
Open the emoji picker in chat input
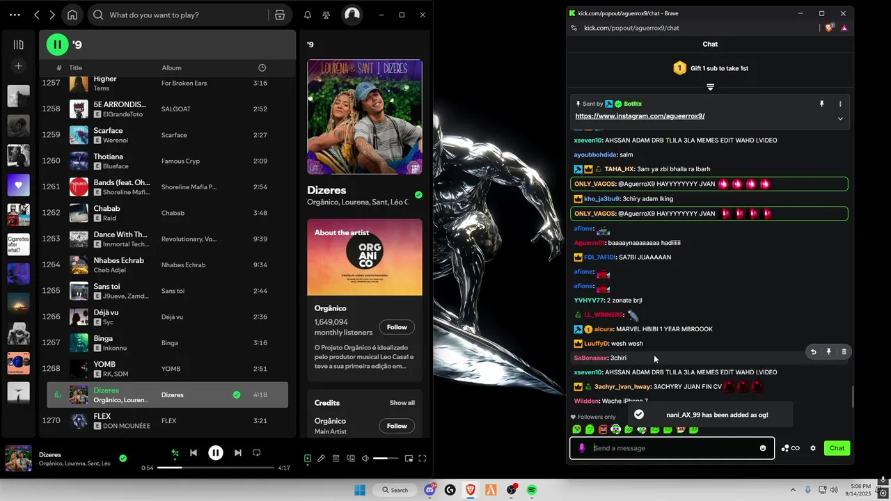point(763,448)
